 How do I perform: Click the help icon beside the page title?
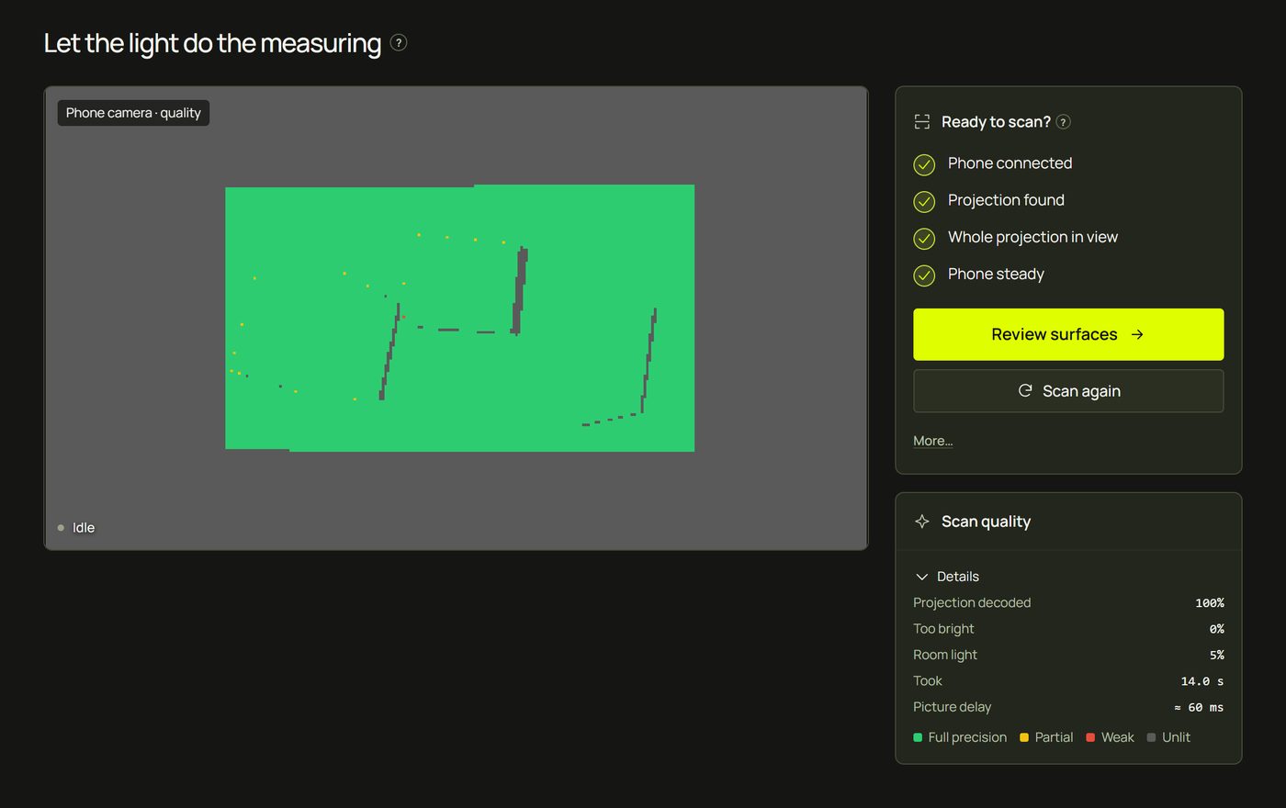coord(399,42)
